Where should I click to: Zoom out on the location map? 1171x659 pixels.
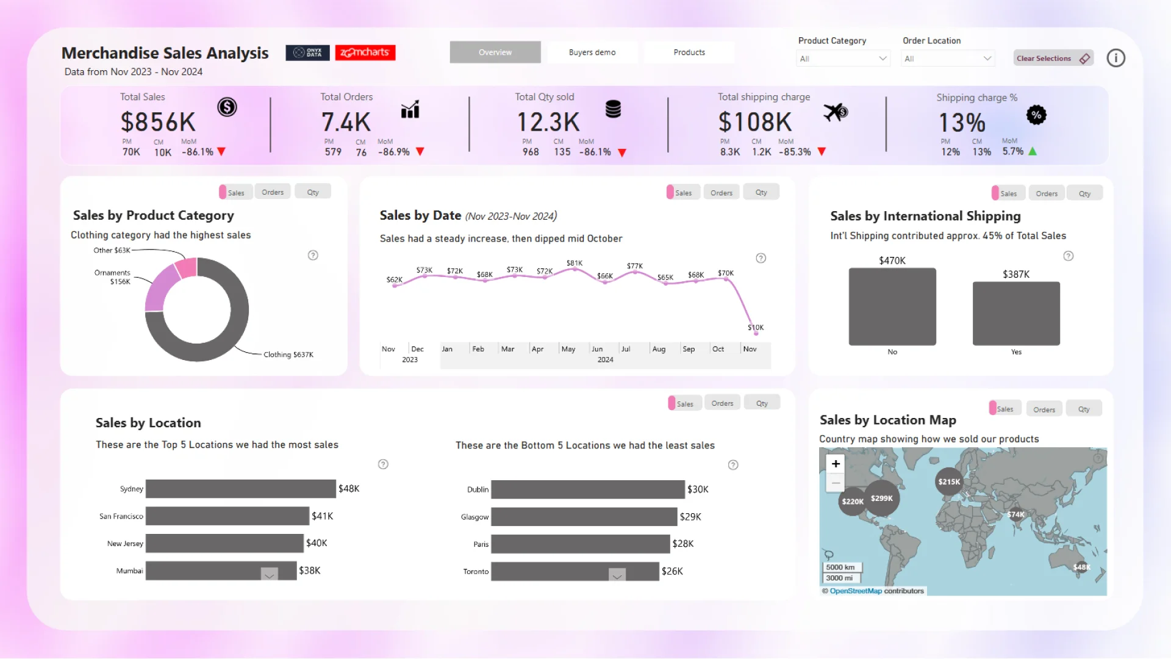[836, 483]
